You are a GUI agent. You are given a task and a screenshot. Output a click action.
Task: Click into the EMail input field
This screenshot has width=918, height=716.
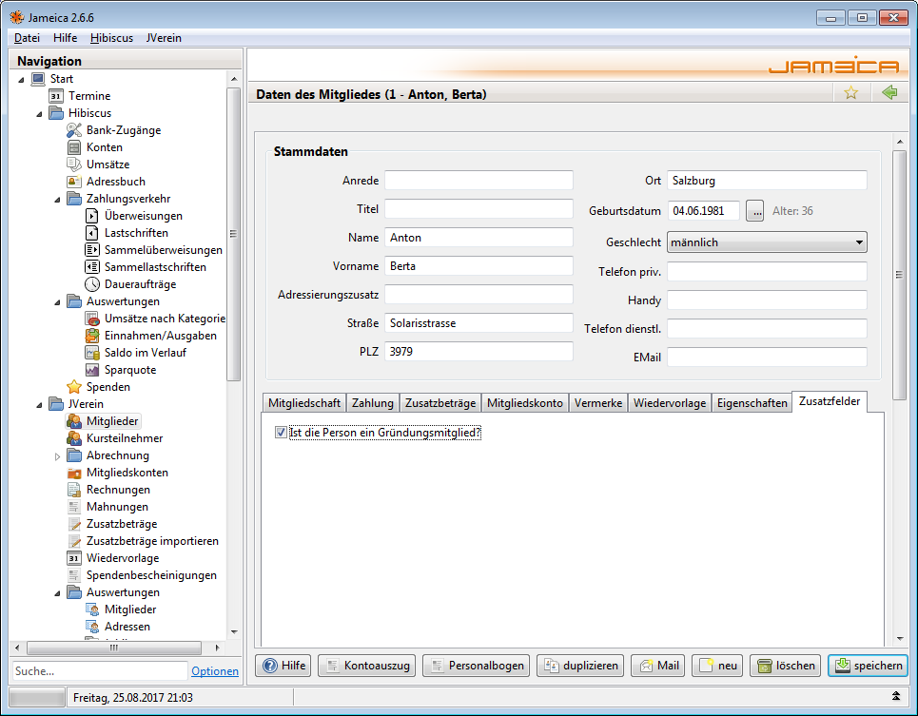click(767, 358)
